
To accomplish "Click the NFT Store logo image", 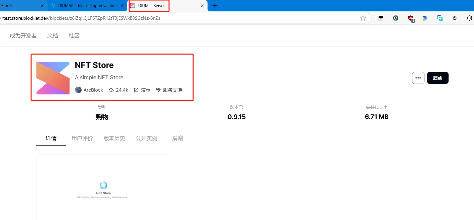I will click(x=53, y=78).
